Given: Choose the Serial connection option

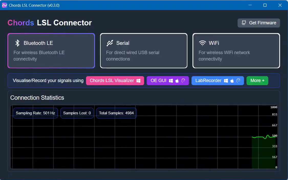Looking at the screenshot, I should tap(144, 51).
